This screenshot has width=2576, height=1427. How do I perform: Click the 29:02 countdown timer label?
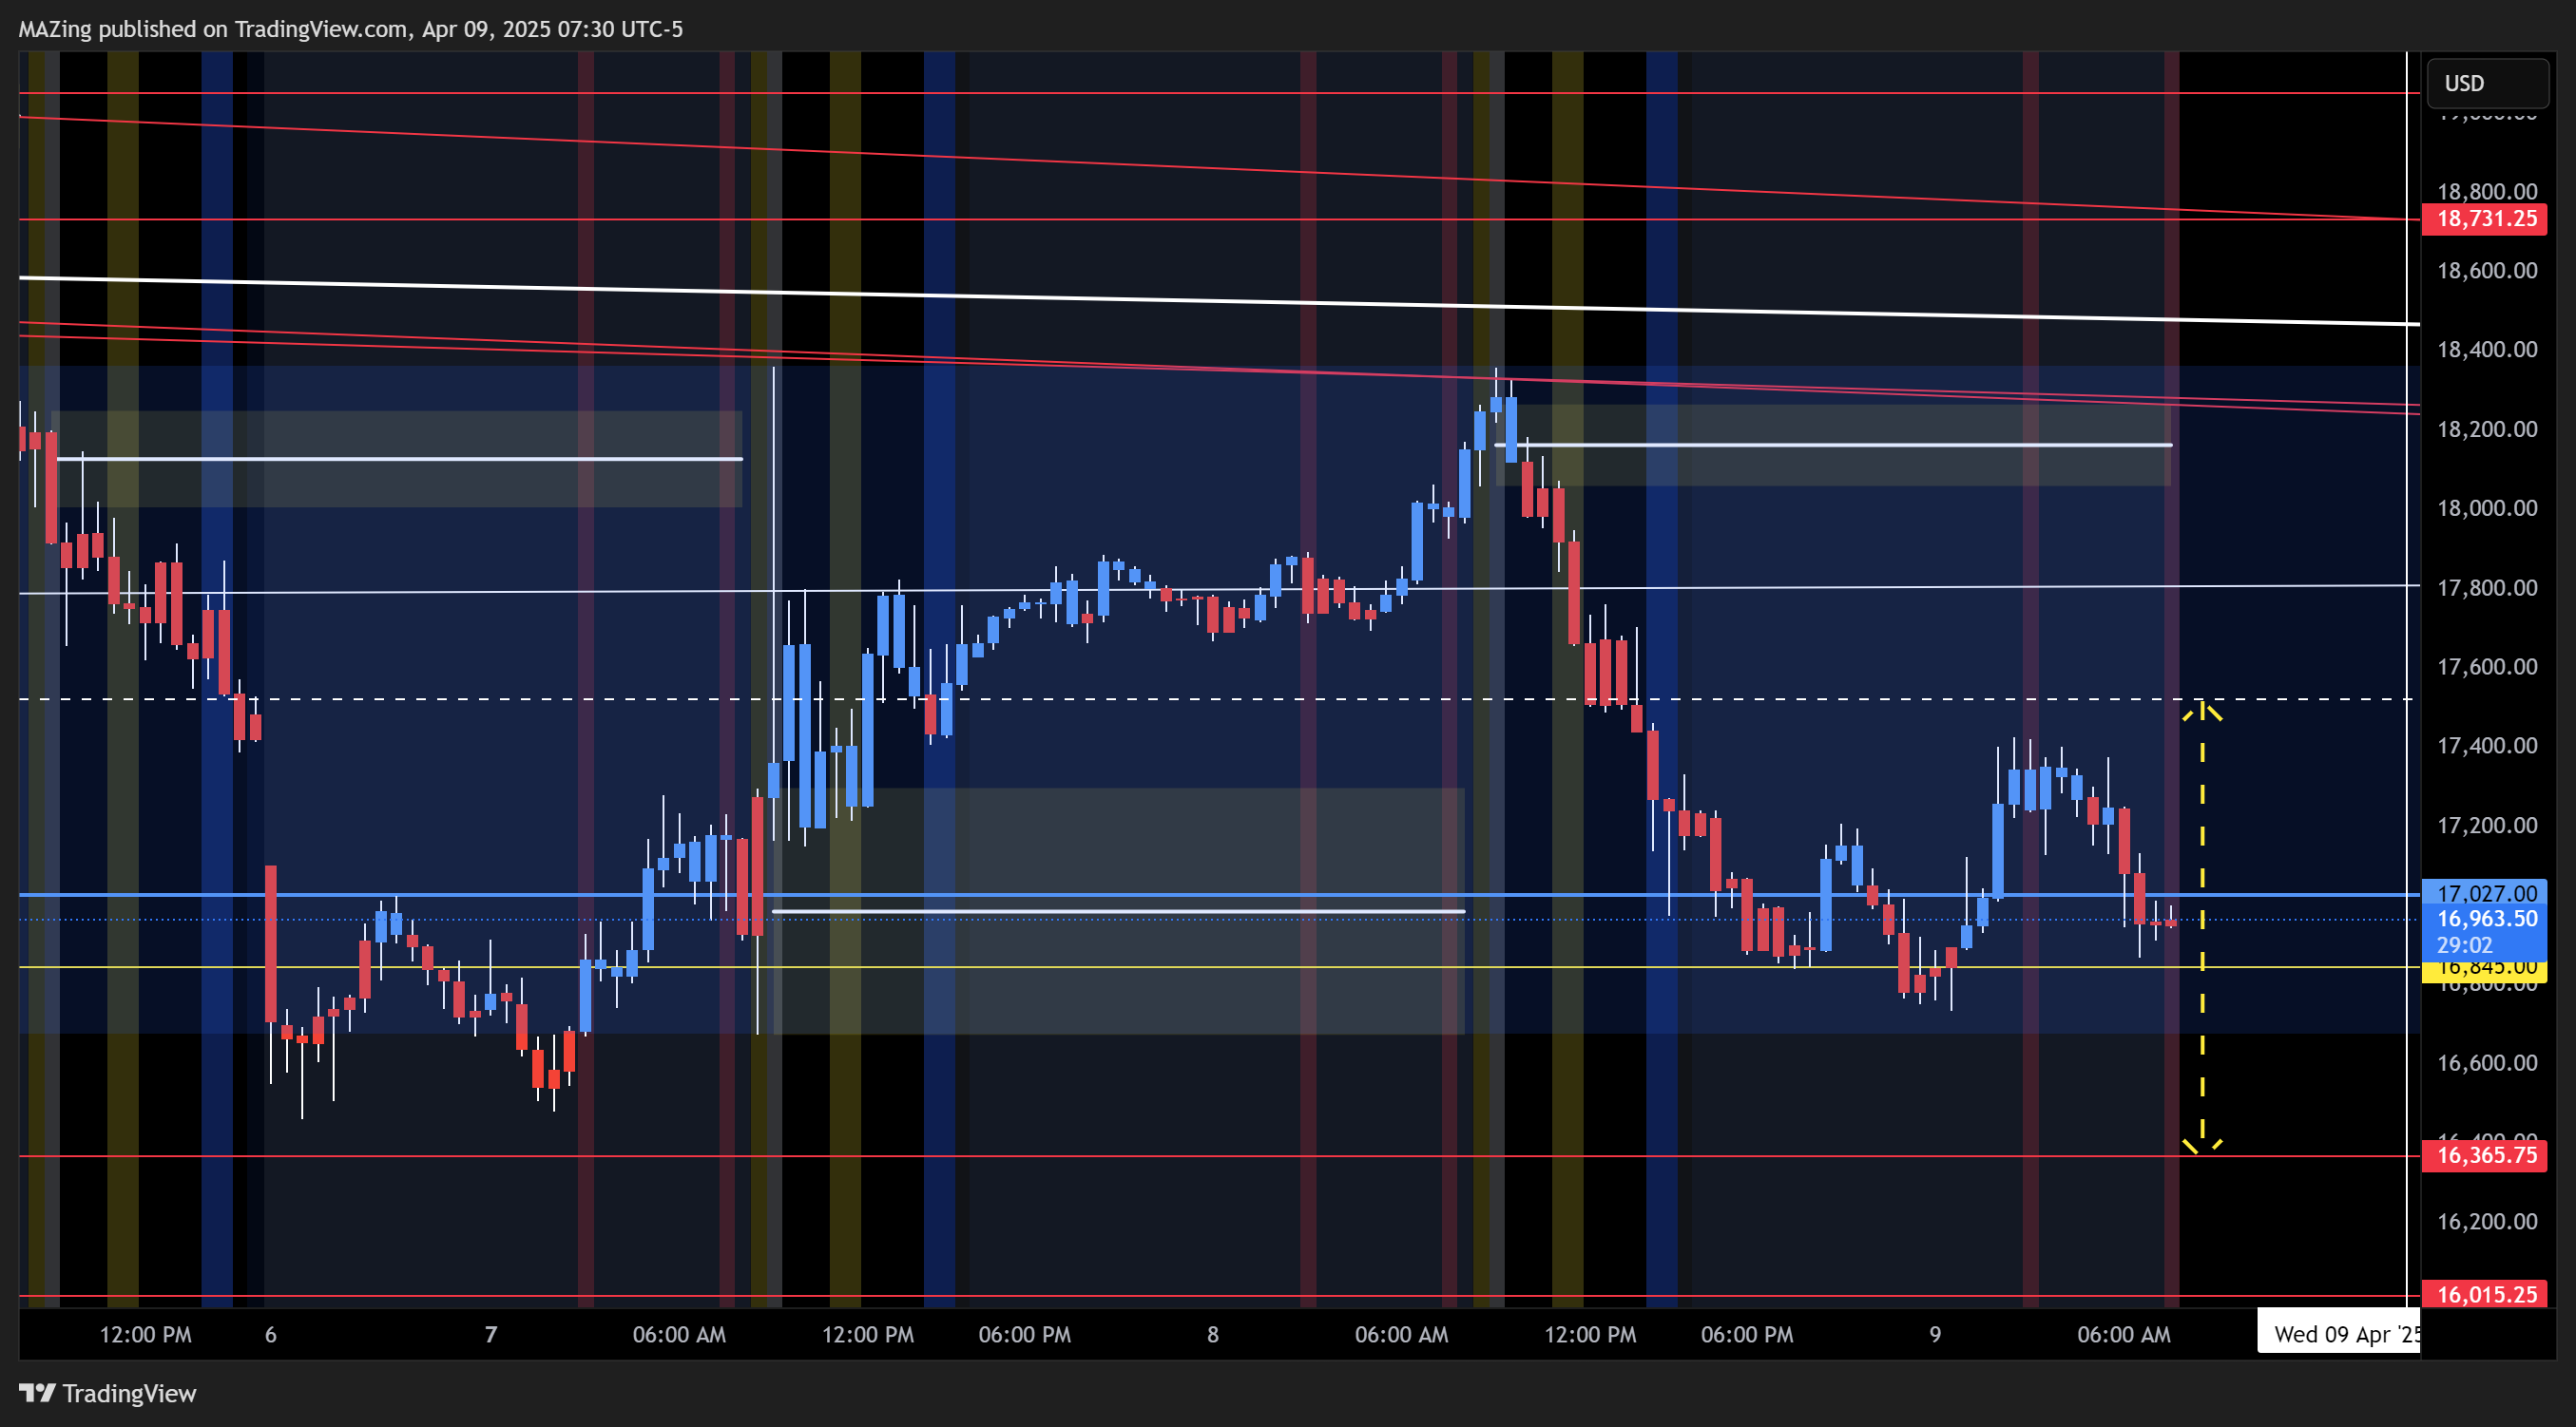pos(2464,945)
